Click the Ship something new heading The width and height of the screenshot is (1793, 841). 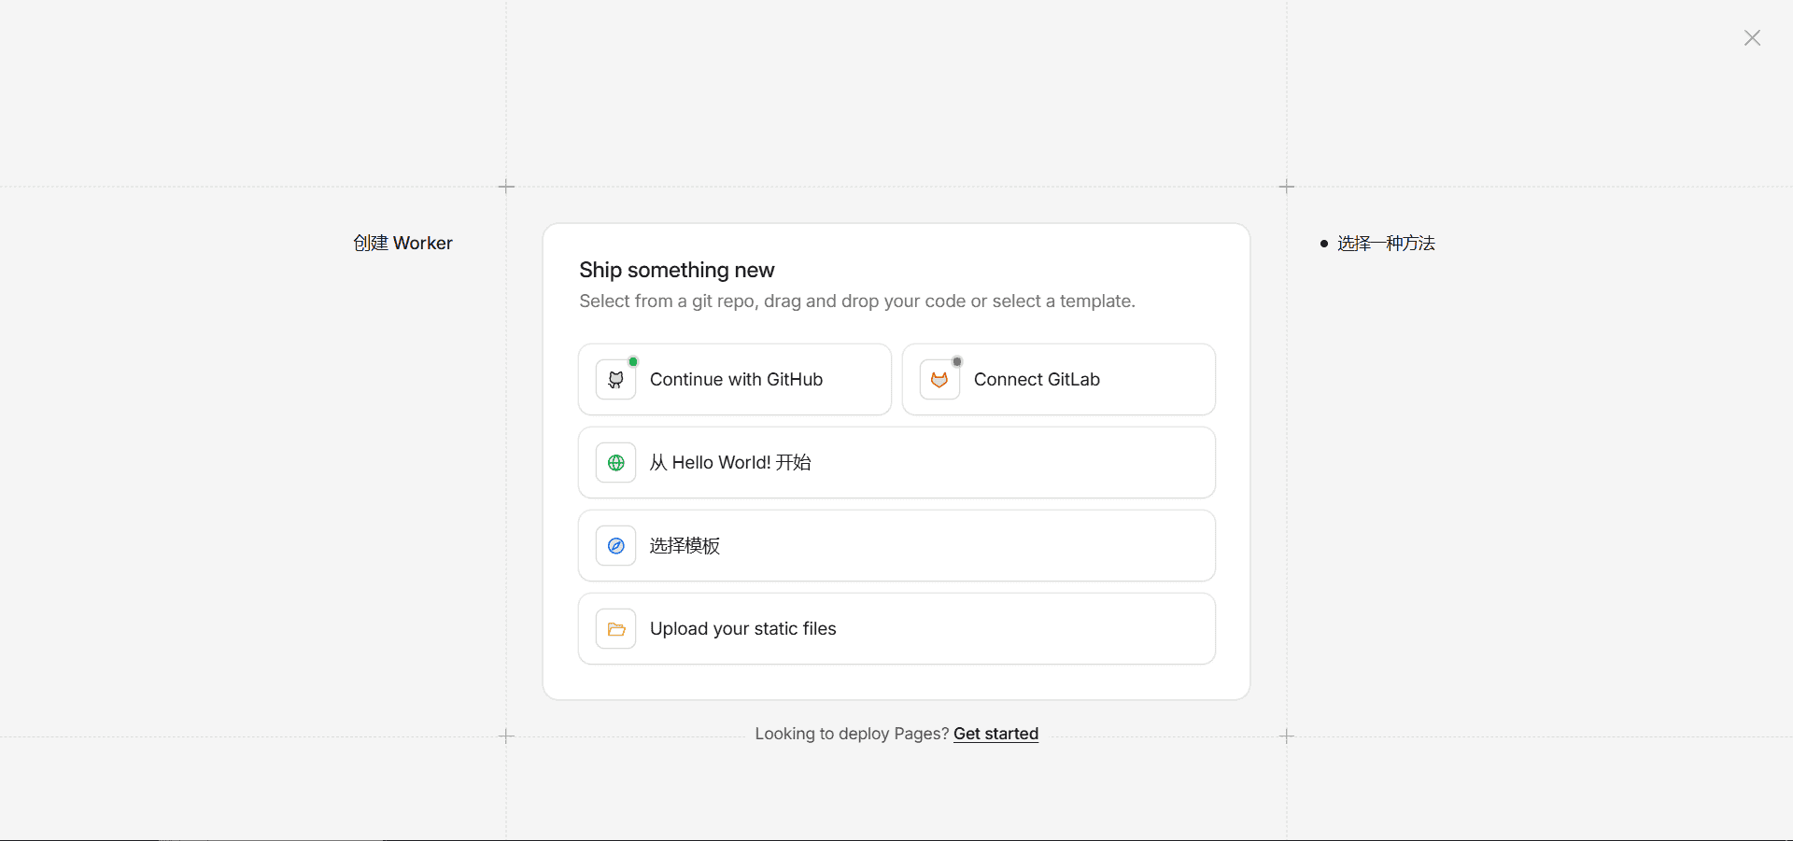[x=676, y=271]
